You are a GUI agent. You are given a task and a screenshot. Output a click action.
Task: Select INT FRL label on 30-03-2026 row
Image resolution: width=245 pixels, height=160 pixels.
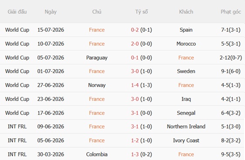[x=17, y=154]
